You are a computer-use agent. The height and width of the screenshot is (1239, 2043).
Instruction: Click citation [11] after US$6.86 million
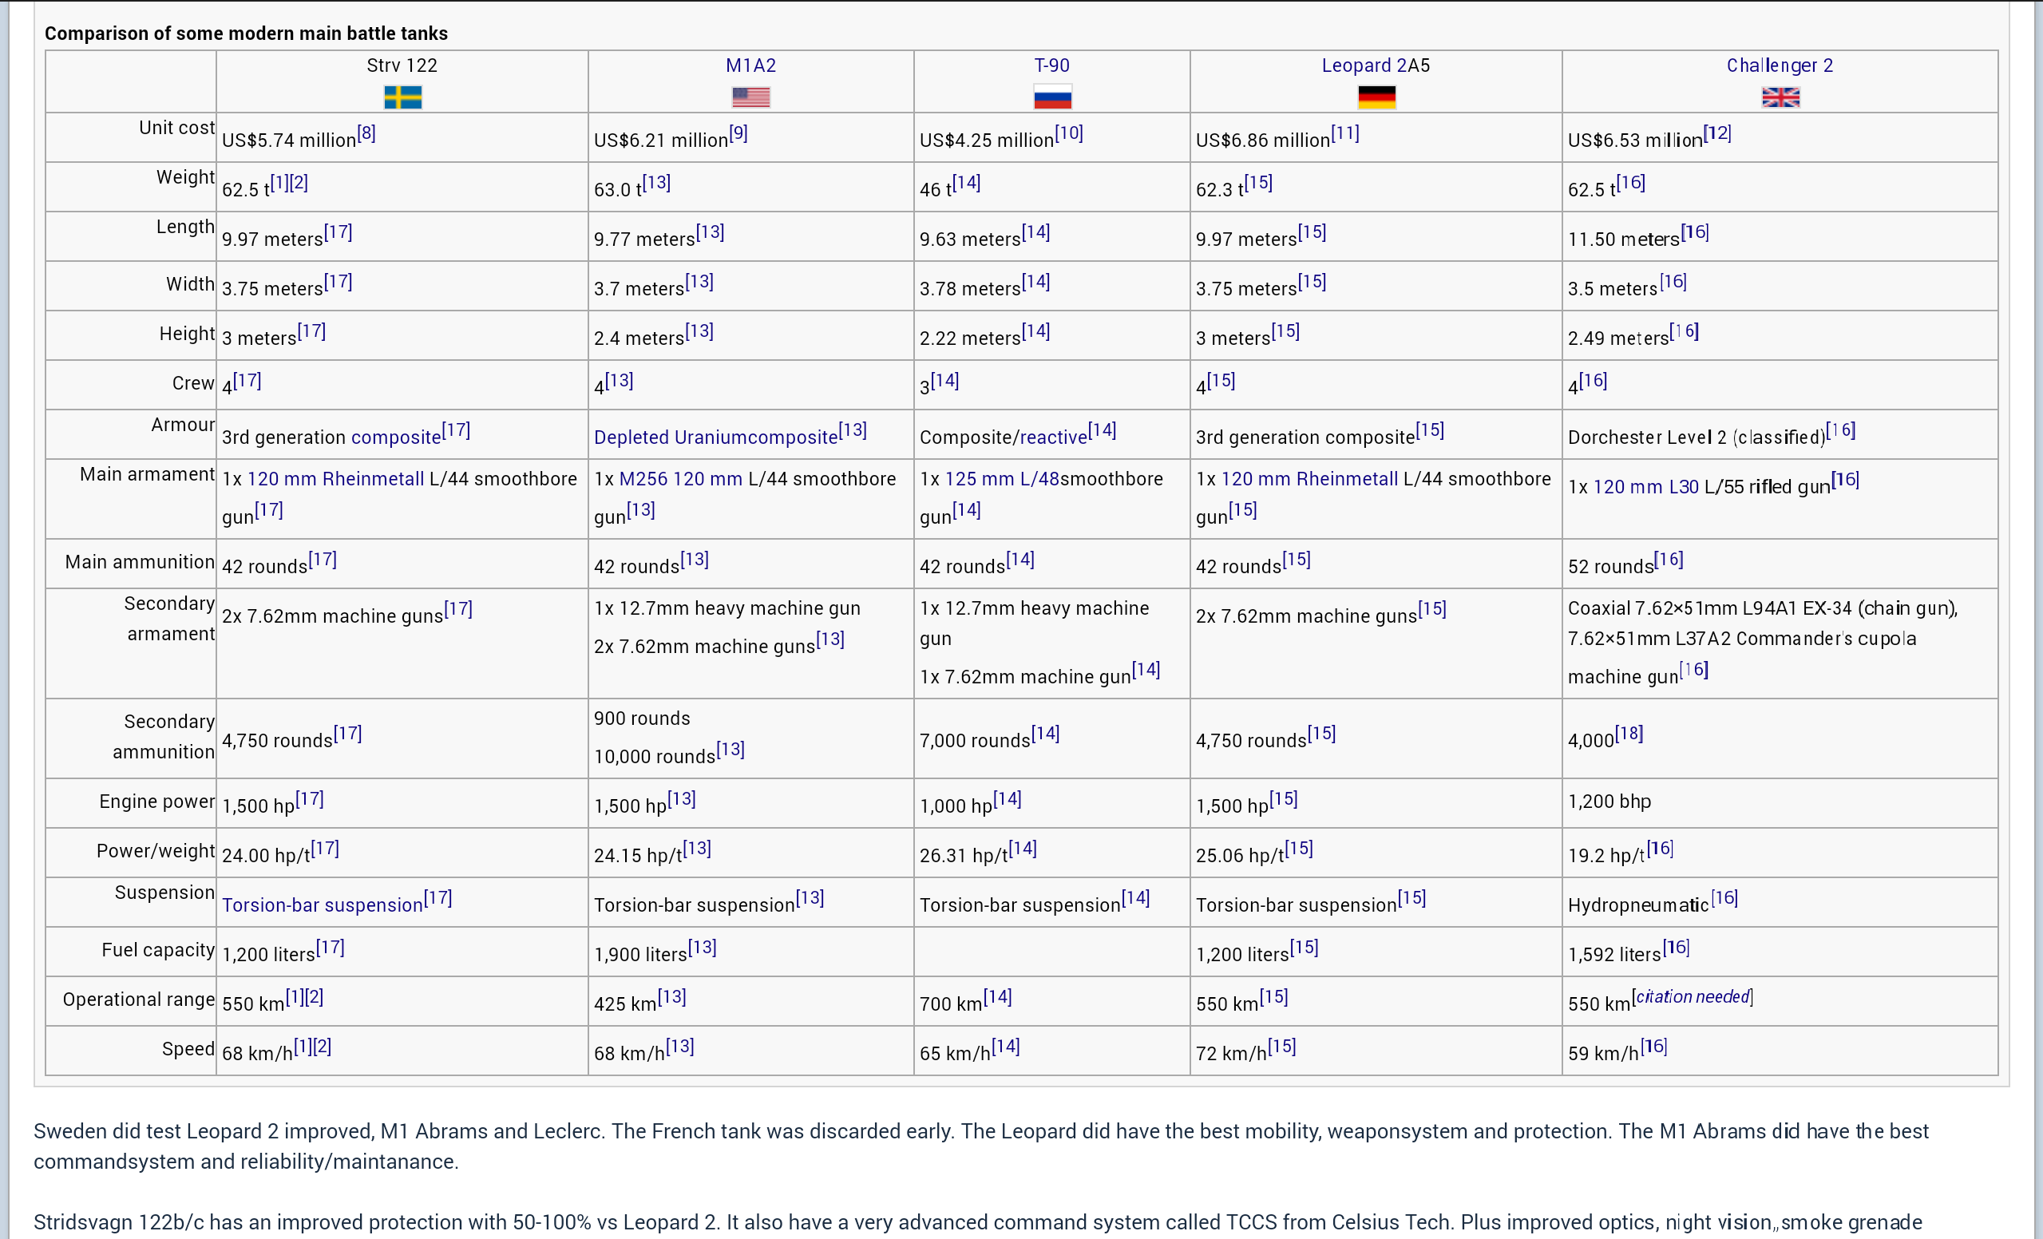pyautogui.click(x=1346, y=133)
